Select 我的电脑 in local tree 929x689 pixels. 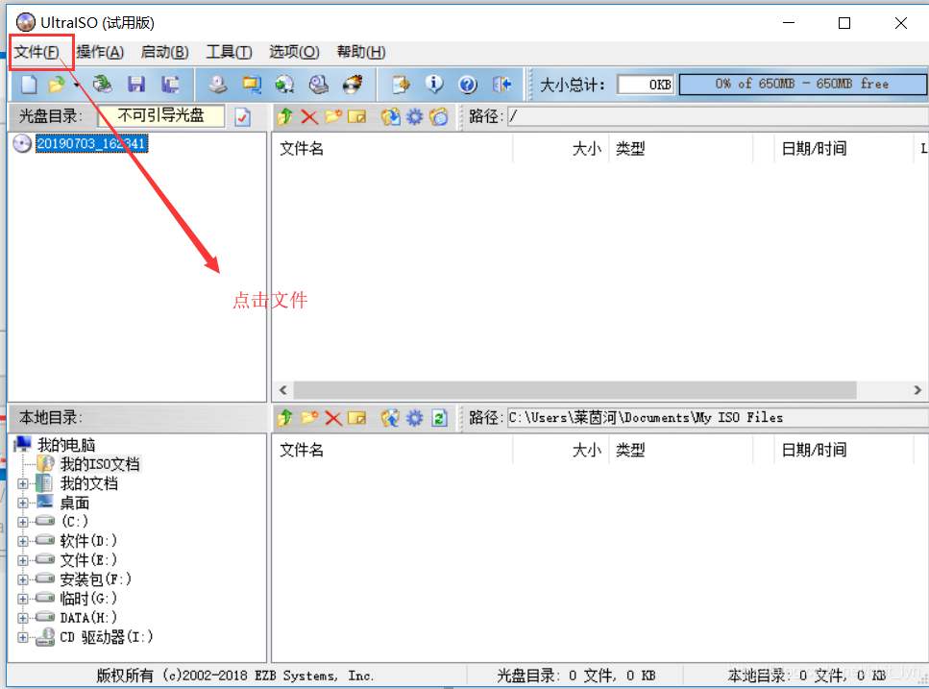point(65,445)
